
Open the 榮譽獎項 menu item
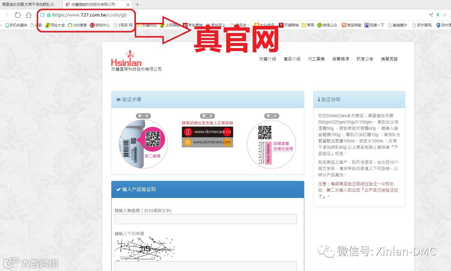point(341,59)
